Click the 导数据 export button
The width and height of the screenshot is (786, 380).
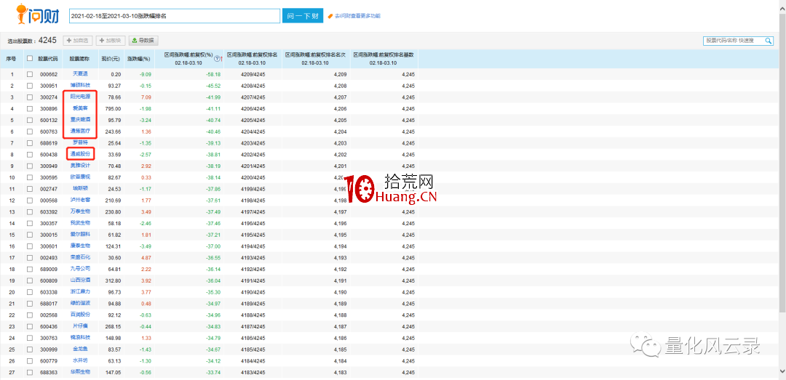click(143, 41)
